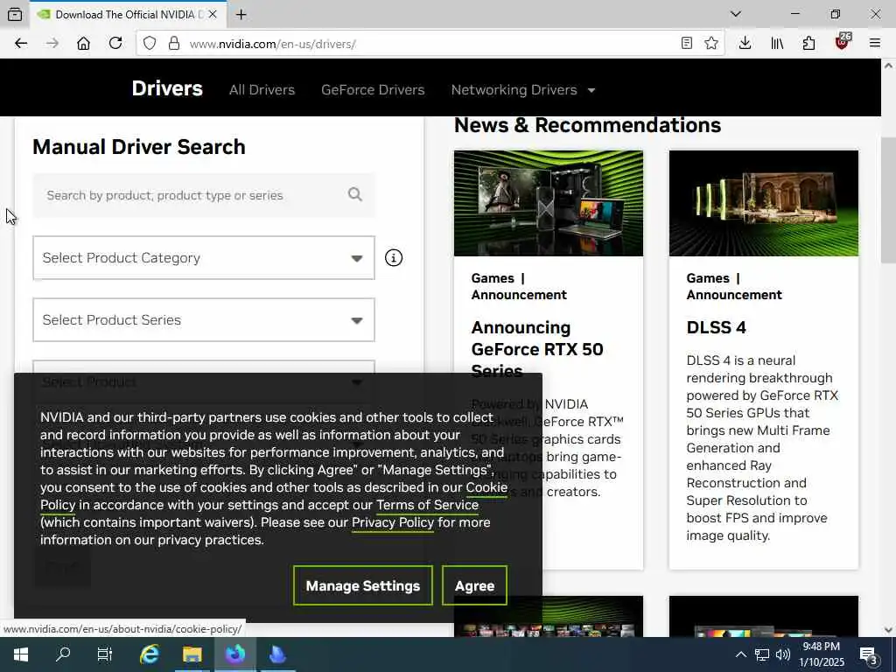The width and height of the screenshot is (896, 672).
Task: Expand Select Product Category dropdown
Action: 203,258
